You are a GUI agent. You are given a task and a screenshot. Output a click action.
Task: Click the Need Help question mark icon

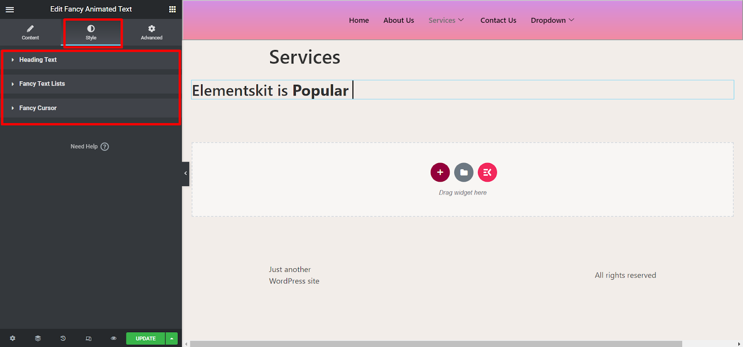click(x=105, y=146)
